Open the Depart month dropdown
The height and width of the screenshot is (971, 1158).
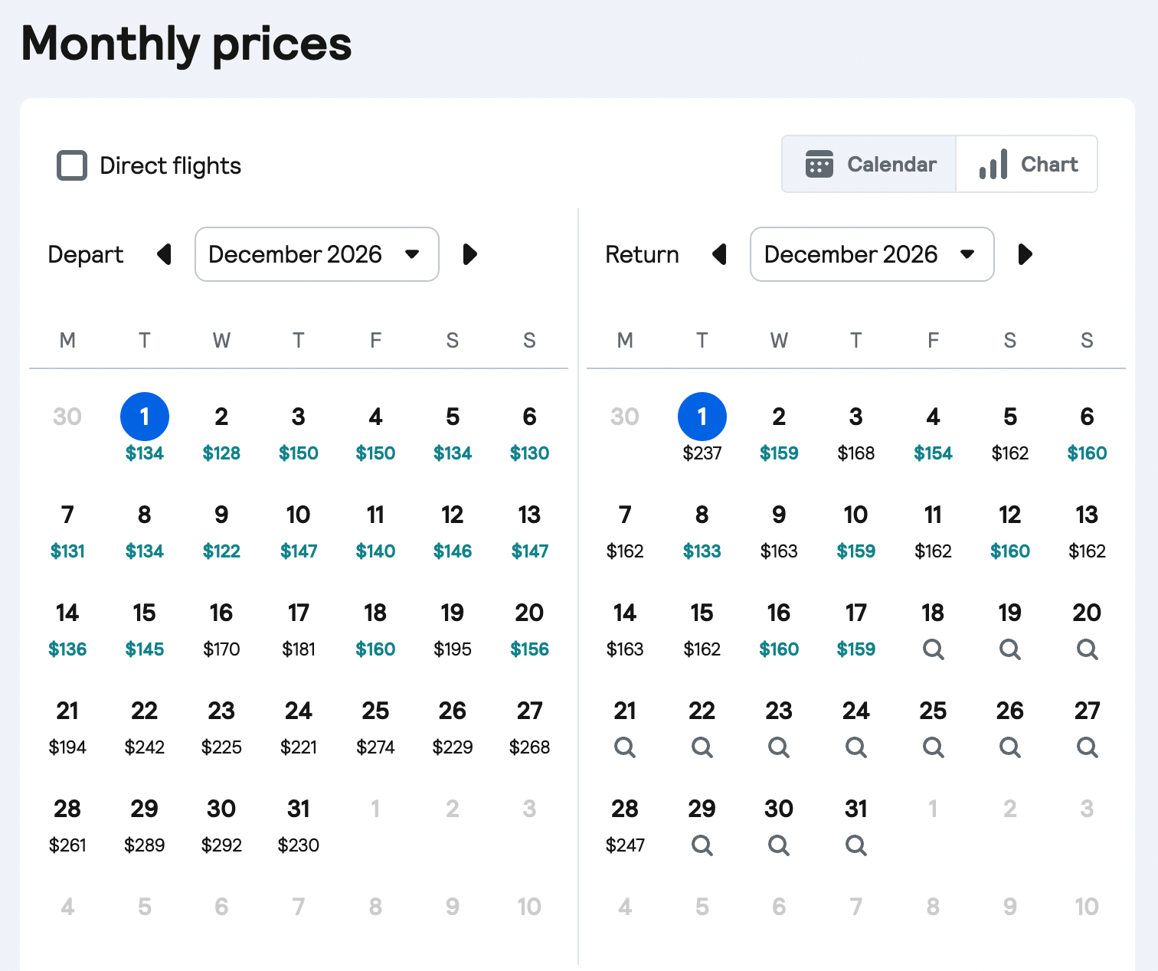tap(317, 254)
